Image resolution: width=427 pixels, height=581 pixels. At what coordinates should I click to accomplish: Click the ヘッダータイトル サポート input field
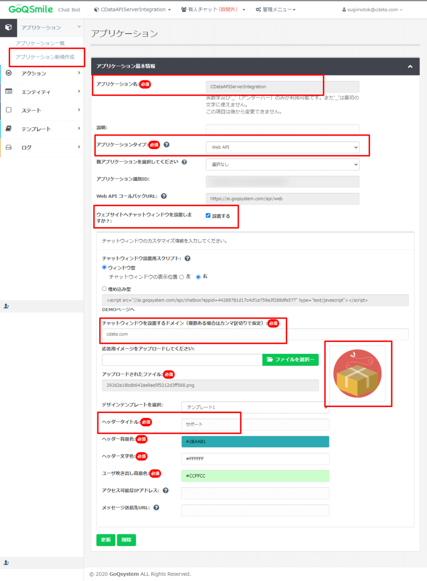(255, 424)
